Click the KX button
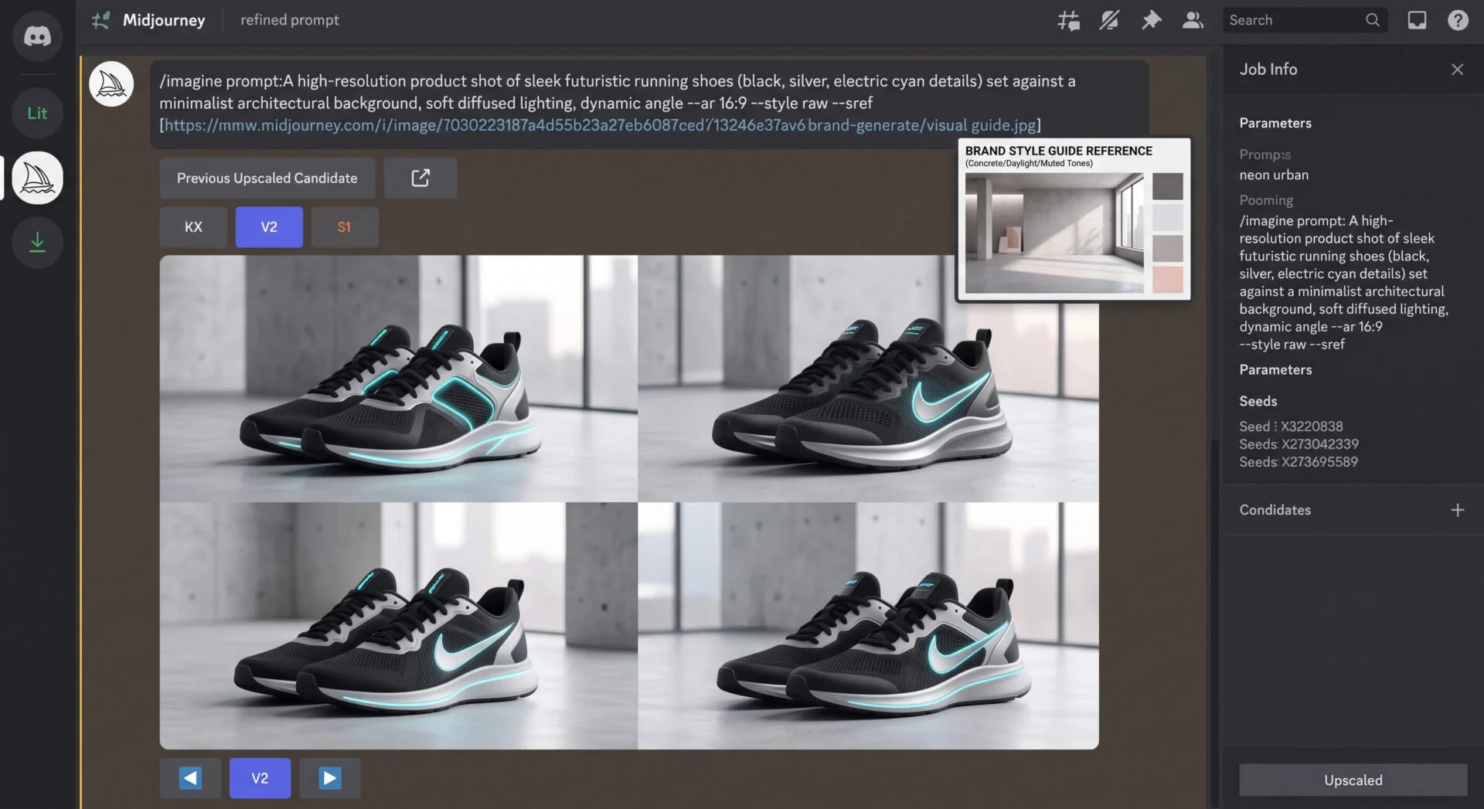This screenshot has width=1484, height=809. pyautogui.click(x=193, y=226)
